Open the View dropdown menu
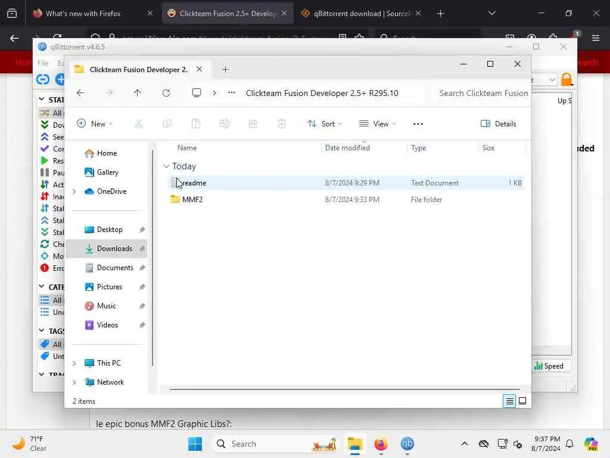The width and height of the screenshot is (610, 458). [x=377, y=124]
